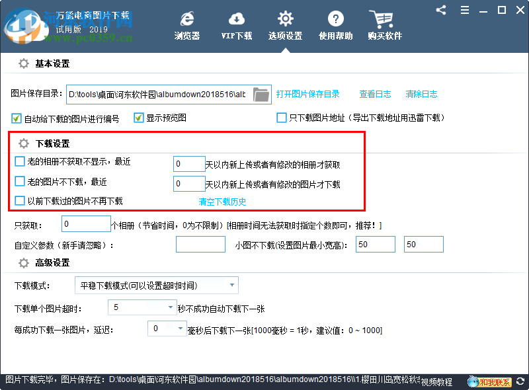Screen dimensions: 529x390
Task: Check 老的相册不获取不显示 option
Action: [19, 161]
